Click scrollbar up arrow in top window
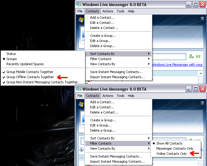 coord(201,73)
